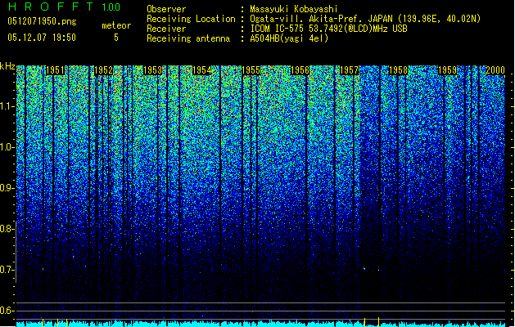This screenshot has width=515, height=327.
Task: Click the meteor count value 5
Action: pos(116,38)
